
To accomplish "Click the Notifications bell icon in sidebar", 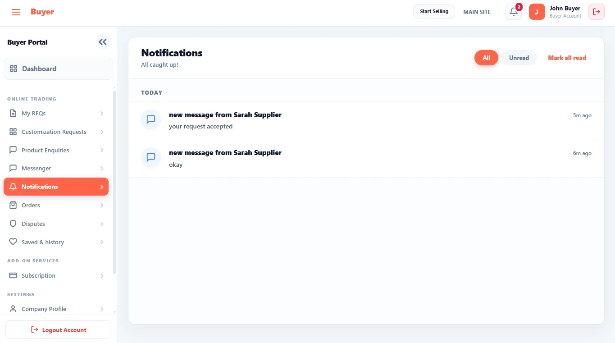I will (13, 187).
